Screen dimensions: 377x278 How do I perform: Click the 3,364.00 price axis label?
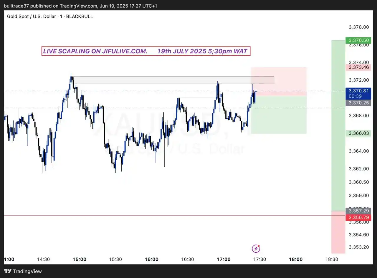(359, 151)
